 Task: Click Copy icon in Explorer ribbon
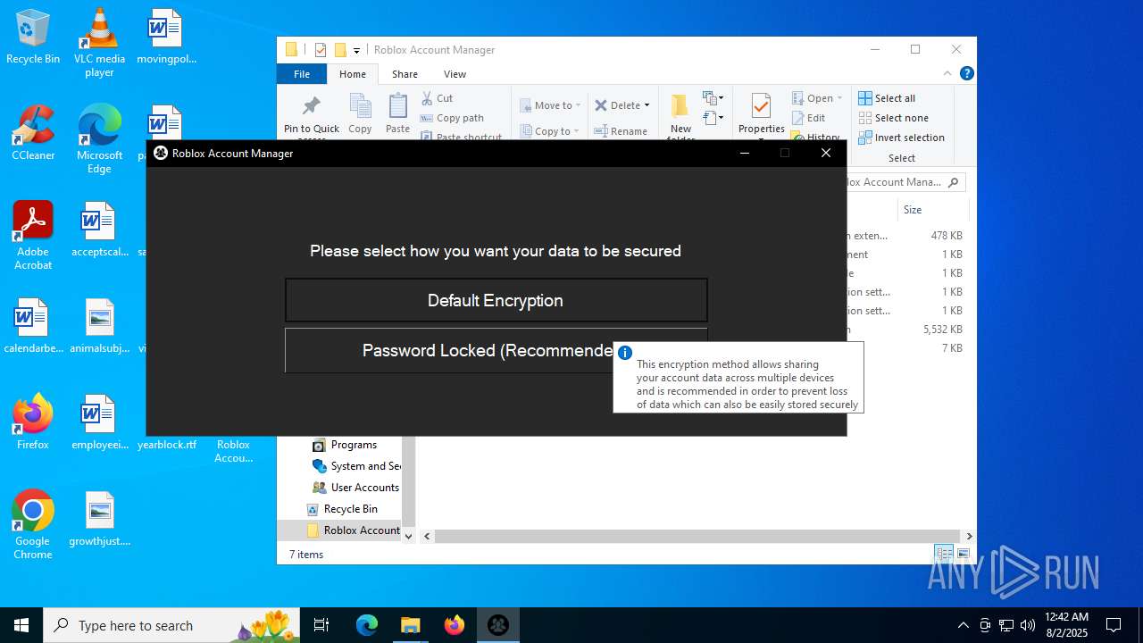click(x=360, y=113)
